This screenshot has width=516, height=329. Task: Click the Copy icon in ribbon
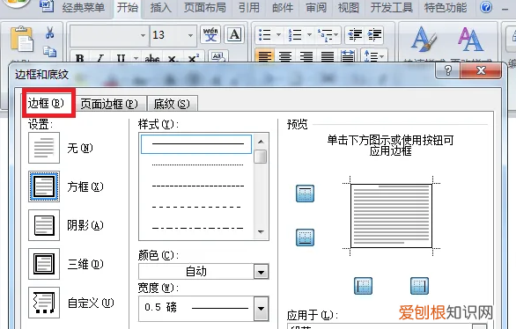(x=49, y=52)
